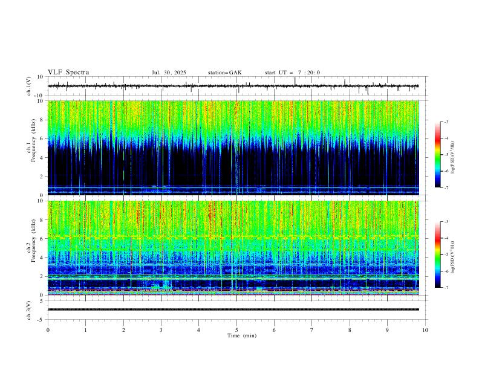Click the "-3" tick on upper colorbar

[x=446, y=122]
